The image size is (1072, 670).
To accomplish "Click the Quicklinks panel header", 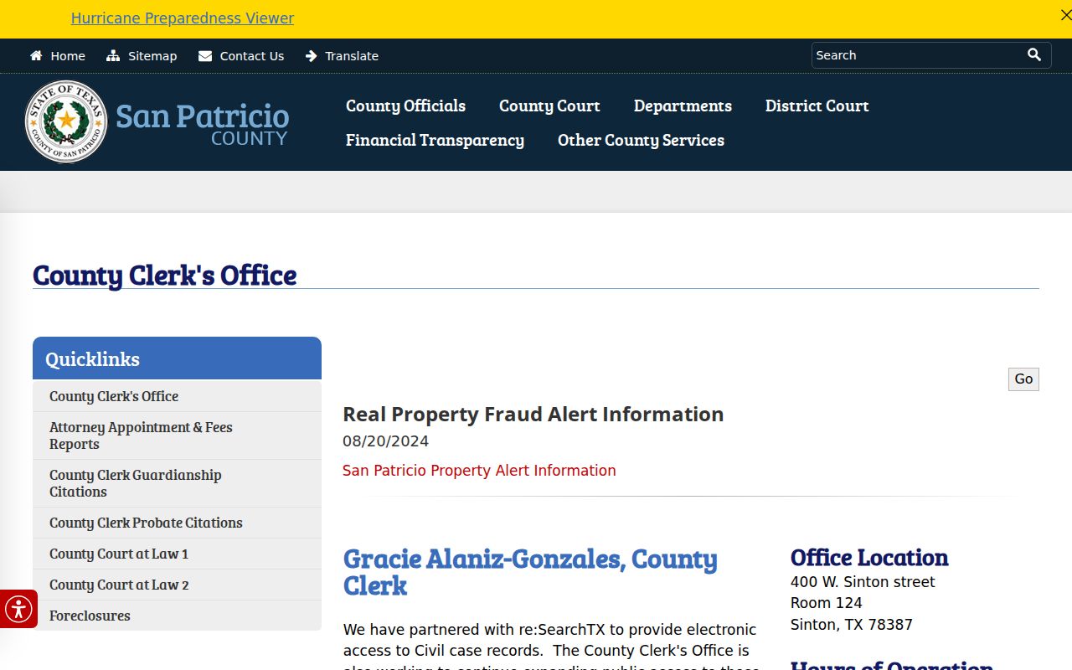I will 177,358.
